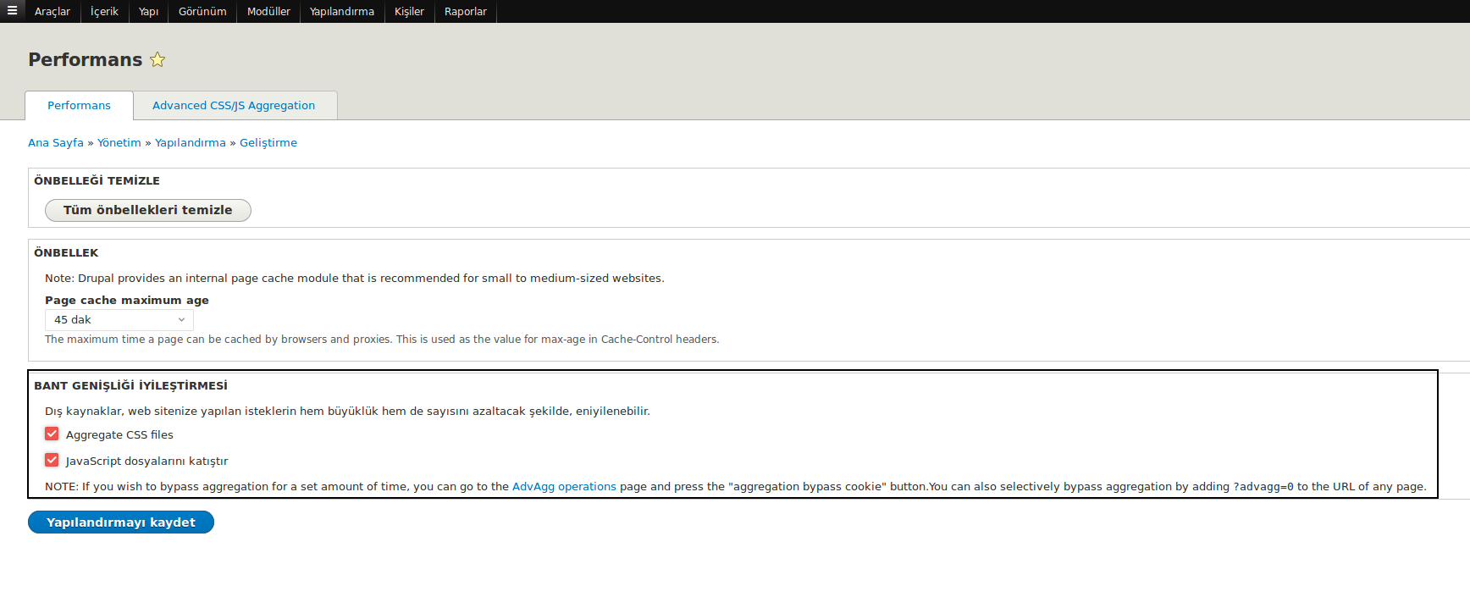Open the Yapı menu

[148, 11]
